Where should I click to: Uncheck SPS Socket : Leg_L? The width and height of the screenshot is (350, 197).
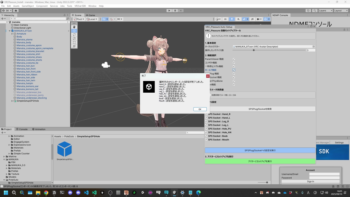coord(206,125)
